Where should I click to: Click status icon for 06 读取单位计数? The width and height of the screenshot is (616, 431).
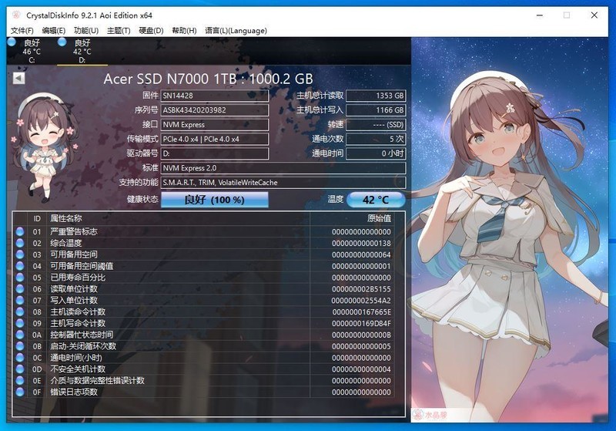pos(20,288)
